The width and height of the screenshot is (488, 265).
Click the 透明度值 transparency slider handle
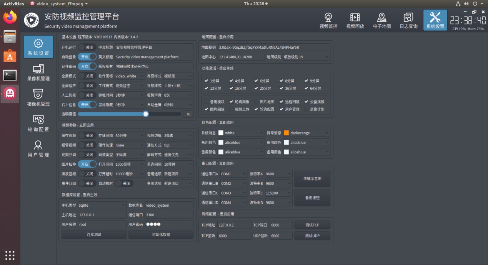pos(146,114)
